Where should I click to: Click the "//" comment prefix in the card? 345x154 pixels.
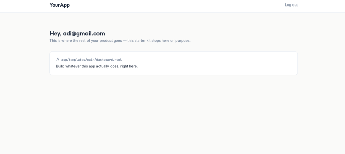58,60
